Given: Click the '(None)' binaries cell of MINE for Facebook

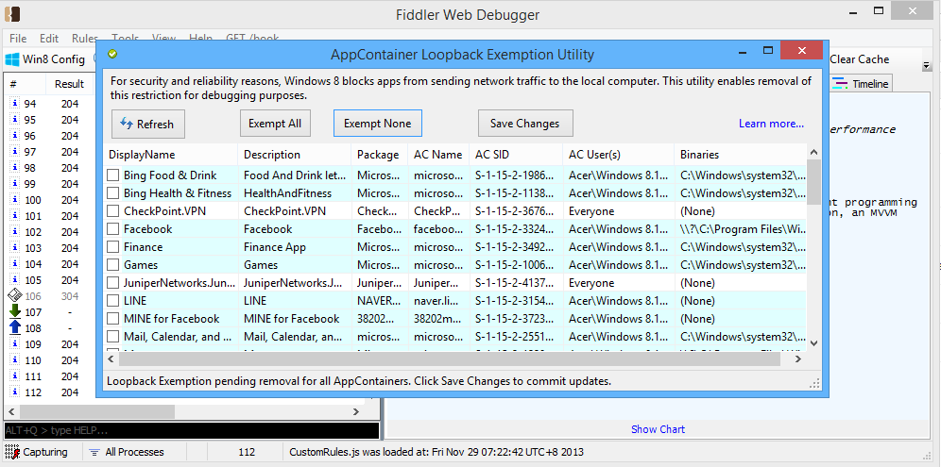Looking at the screenshot, I should tap(741, 319).
